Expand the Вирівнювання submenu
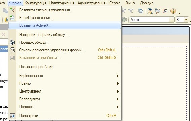191x121 pixels. [x=65, y=76]
